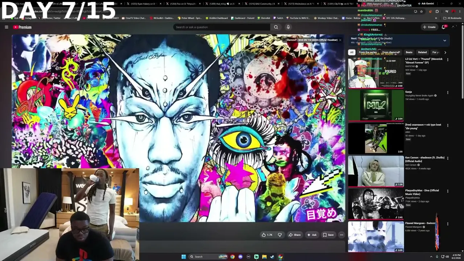
Task: Click the Share button
Action: click(294, 235)
